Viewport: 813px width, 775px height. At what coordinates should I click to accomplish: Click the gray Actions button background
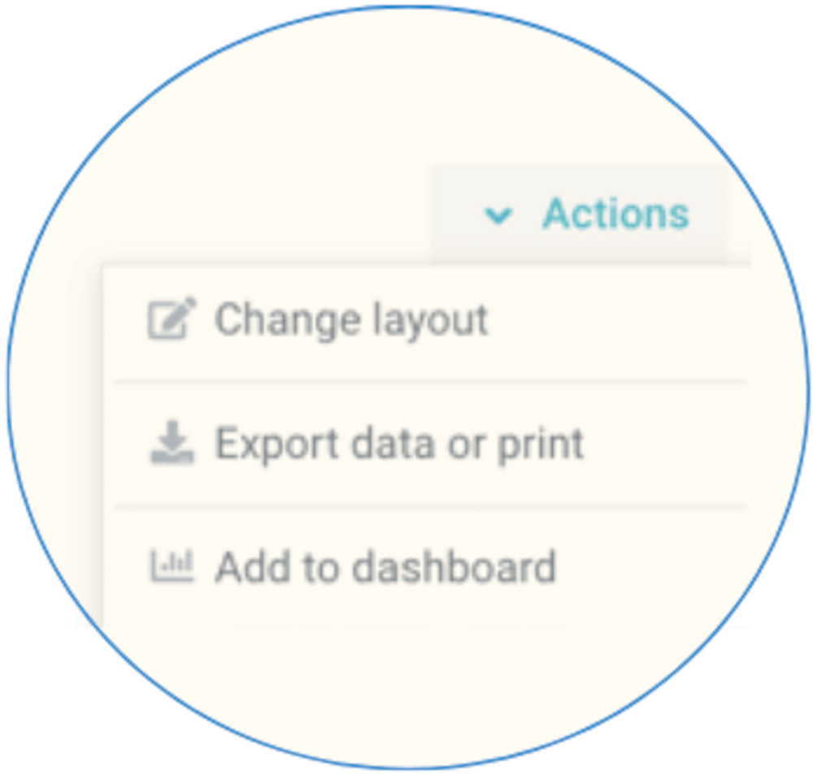pos(580,214)
